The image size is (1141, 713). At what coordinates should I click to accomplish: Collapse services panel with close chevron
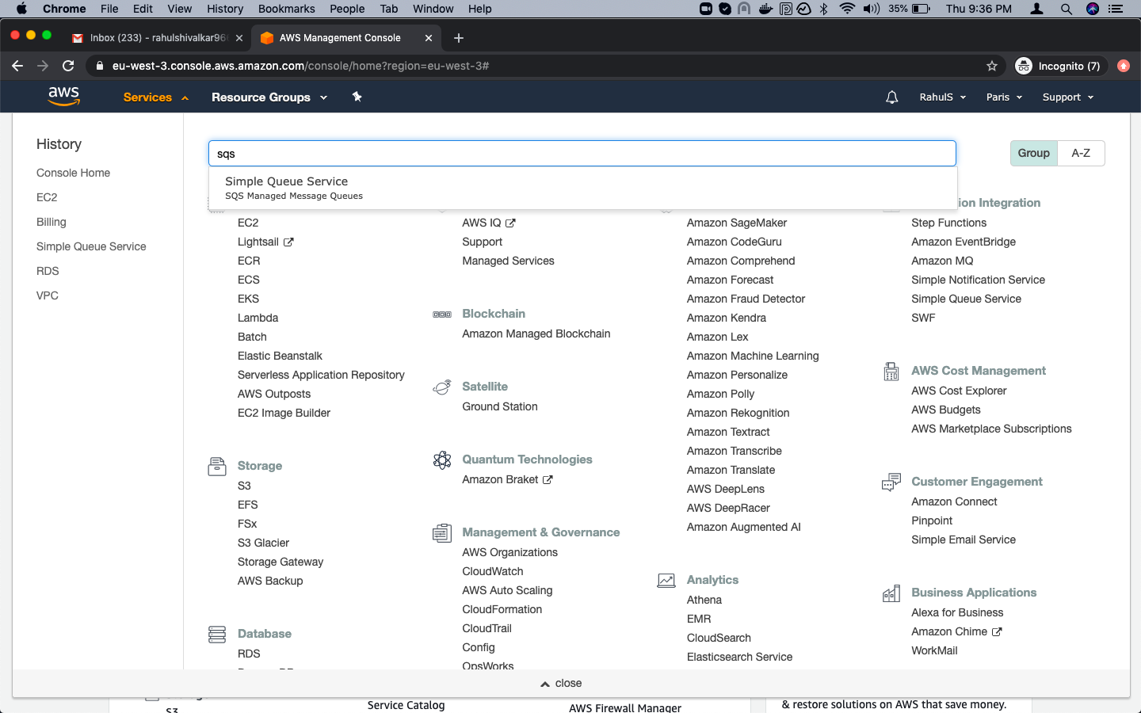(x=561, y=684)
